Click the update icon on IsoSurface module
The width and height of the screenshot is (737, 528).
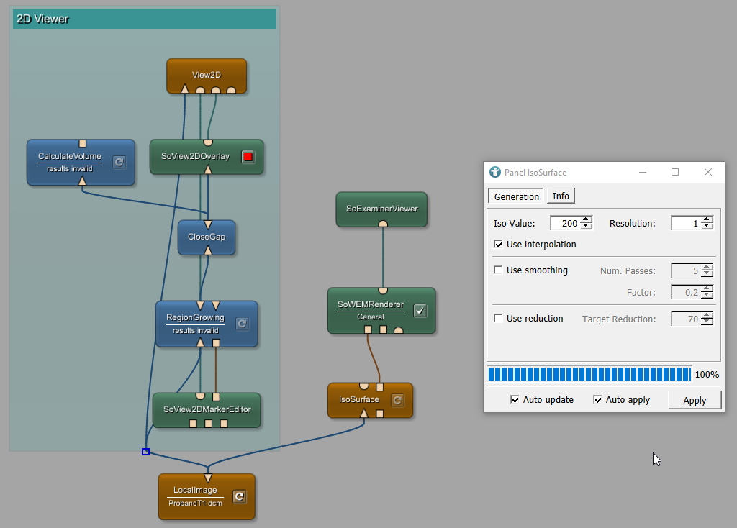(x=397, y=400)
